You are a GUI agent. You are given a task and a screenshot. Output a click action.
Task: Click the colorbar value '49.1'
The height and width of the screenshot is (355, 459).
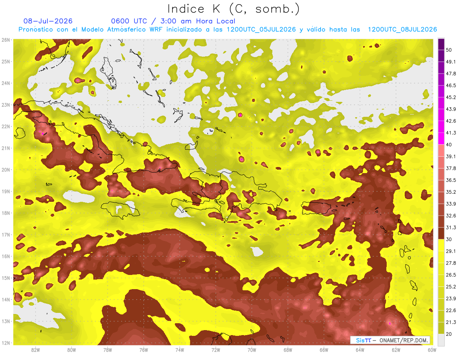(451, 62)
